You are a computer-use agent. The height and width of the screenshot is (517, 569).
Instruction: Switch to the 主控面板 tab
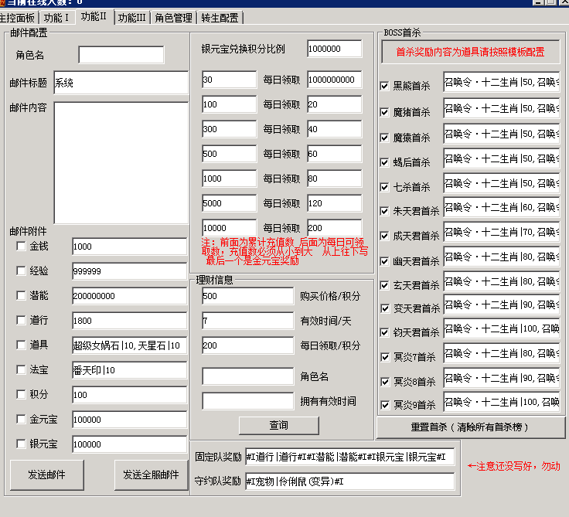click(18, 18)
